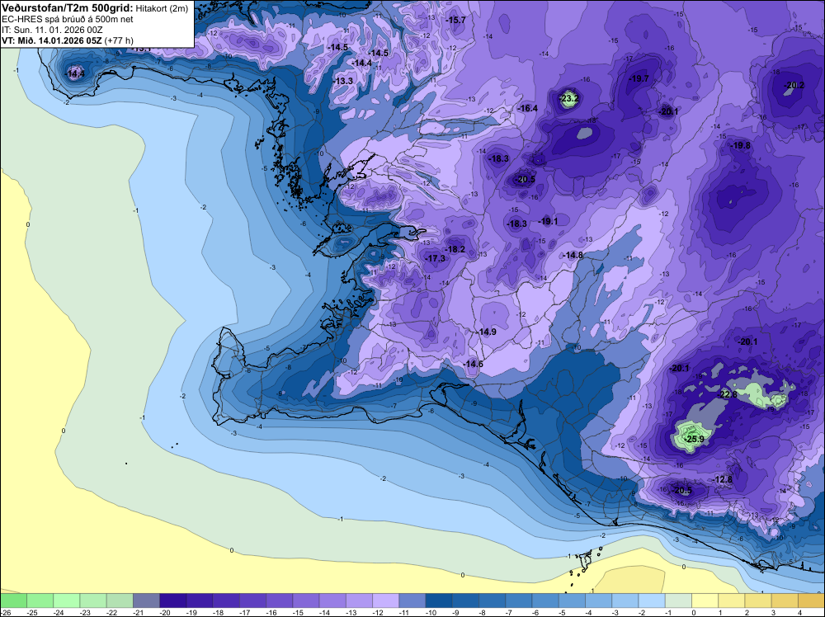825x617 pixels.
Task: Click the -22.8 temperature label
Action: pos(728,394)
